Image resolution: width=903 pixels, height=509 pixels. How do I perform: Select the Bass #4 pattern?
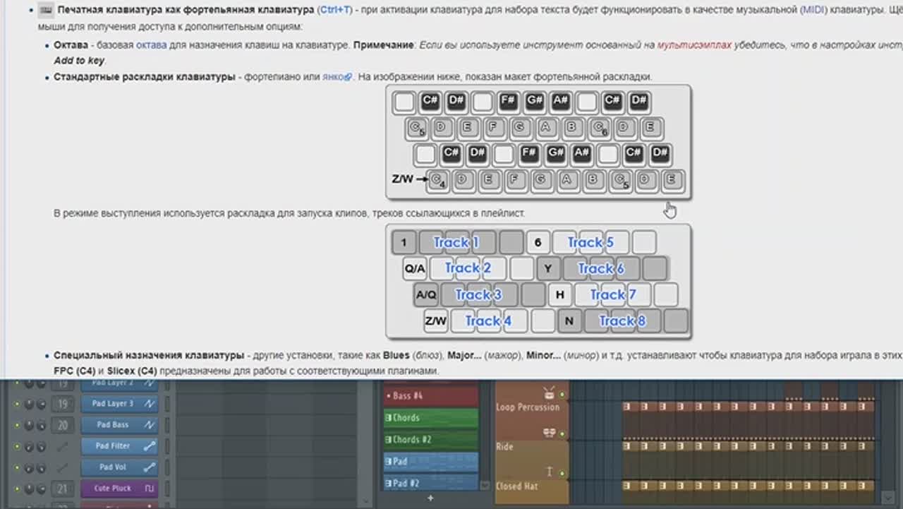pos(430,396)
